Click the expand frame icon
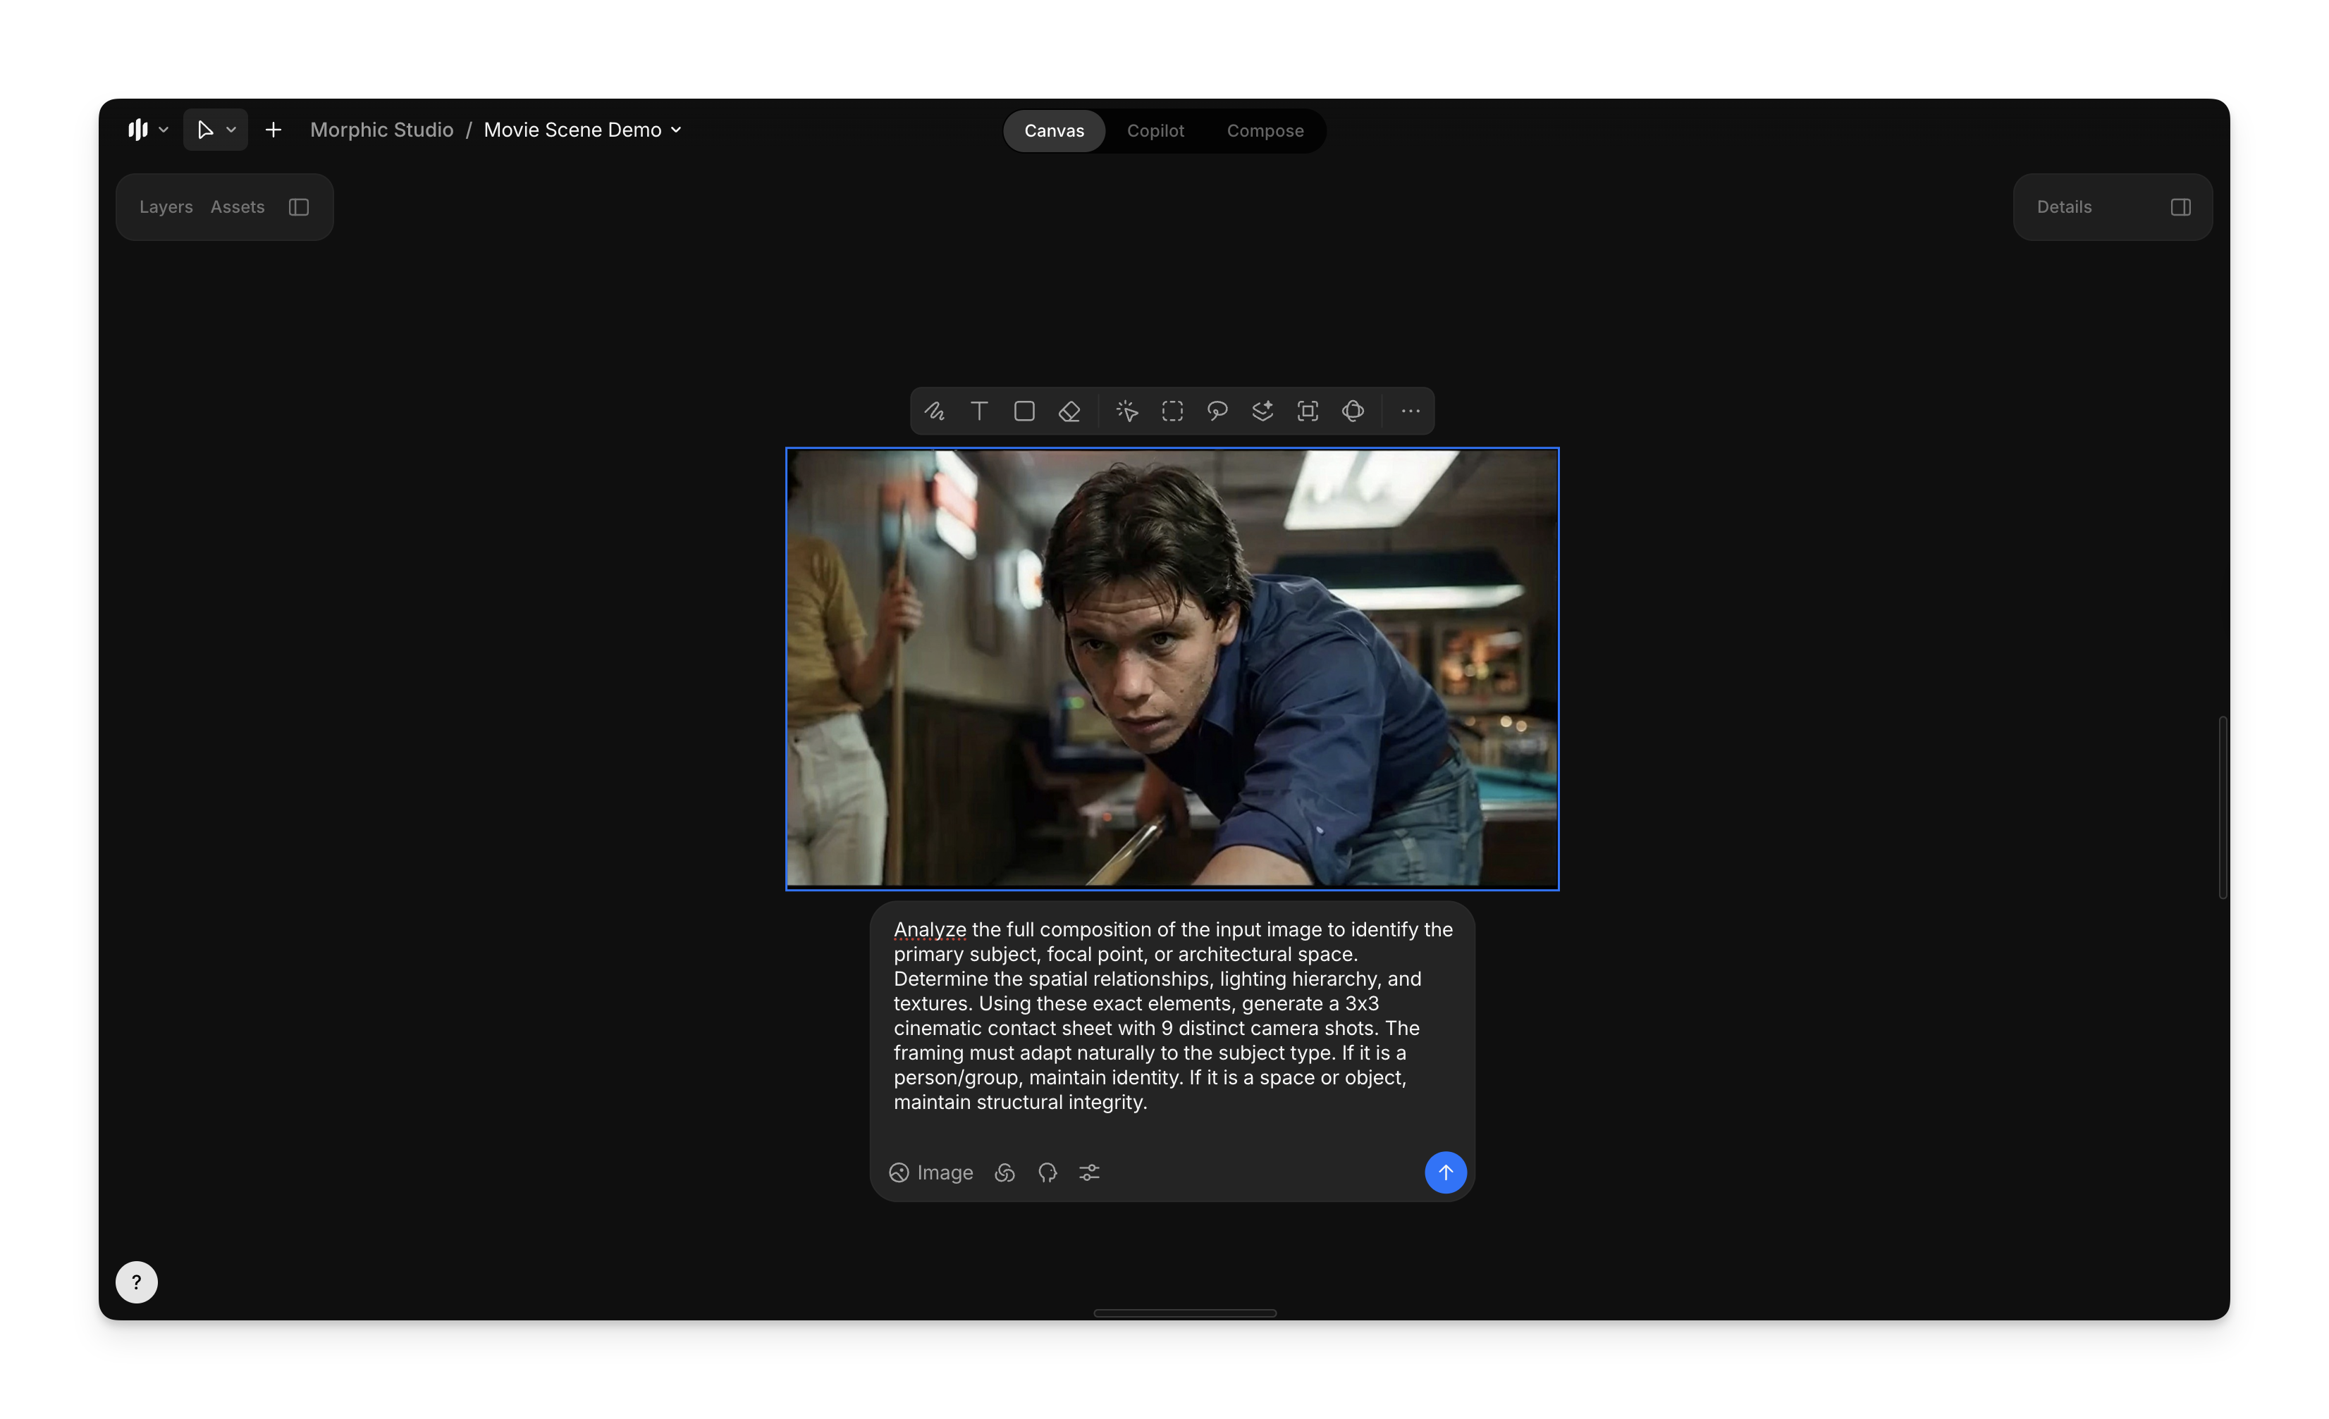2329x1419 pixels. pos(1307,411)
